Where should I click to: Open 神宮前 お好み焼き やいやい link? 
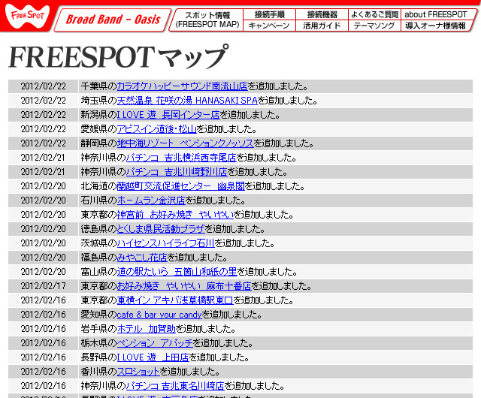click(x=175, y=215)
